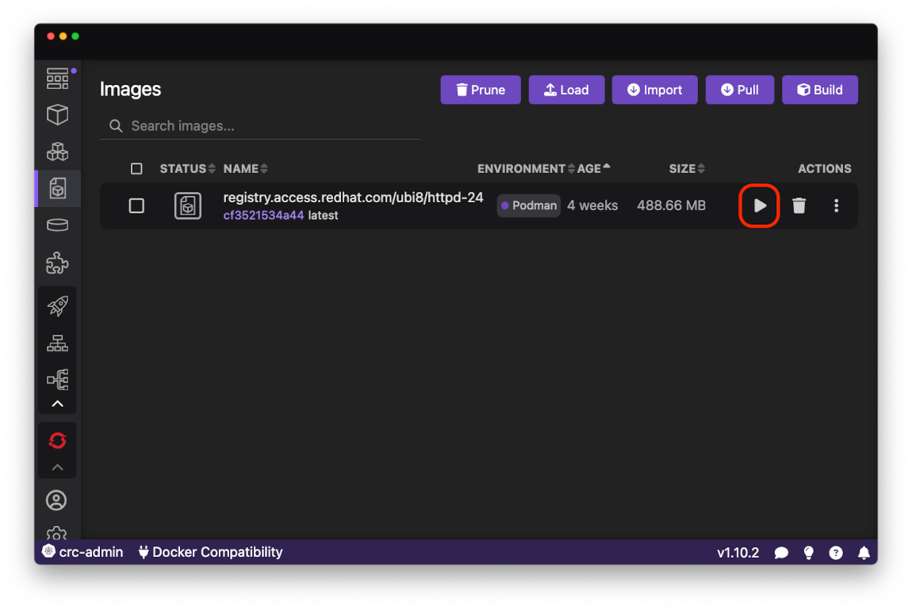Open the help question-mark icon
Image resolution: width=912 pixels, height=610 pixels.
click(x=836, y=552)
